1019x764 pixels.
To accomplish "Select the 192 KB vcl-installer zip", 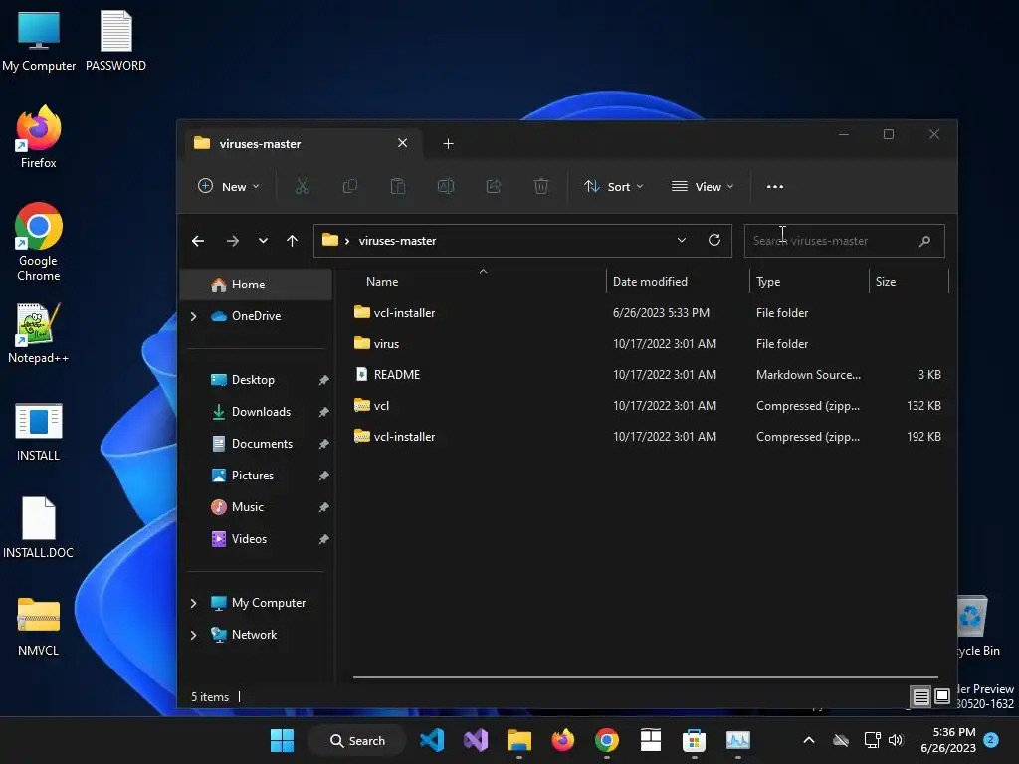I will 648,437.
